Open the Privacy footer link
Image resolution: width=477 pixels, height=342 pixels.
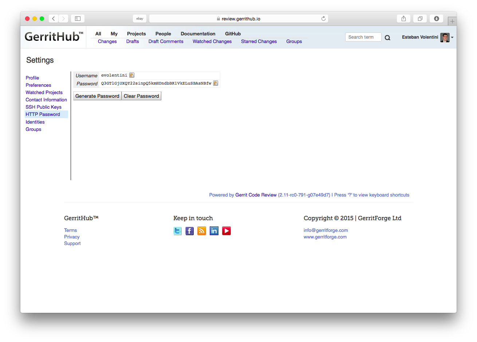point(72,237)
